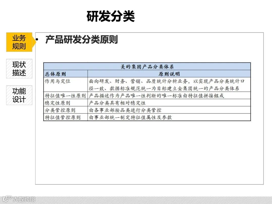This screenshot has height=204, width=272.
Task: Select the 特征值管控原则 cell
Action: coord(66,117)
